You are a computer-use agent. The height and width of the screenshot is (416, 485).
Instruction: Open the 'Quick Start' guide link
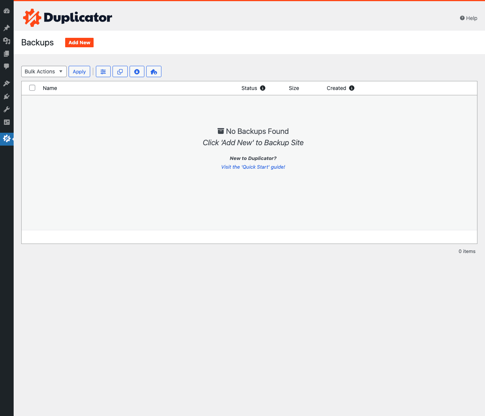(253, 167)
